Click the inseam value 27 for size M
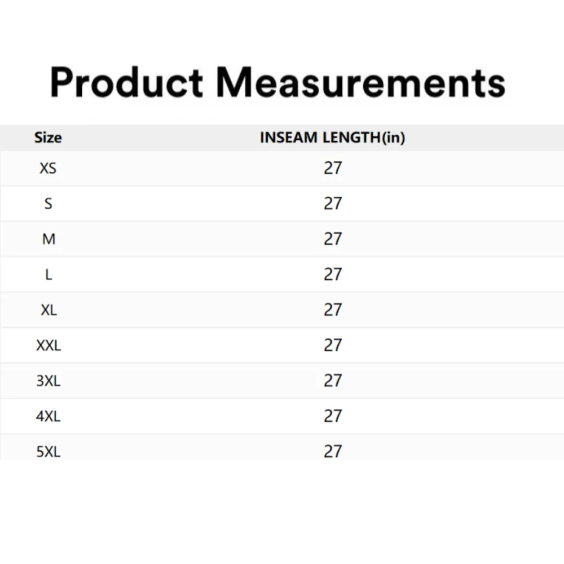 point(333,239)
